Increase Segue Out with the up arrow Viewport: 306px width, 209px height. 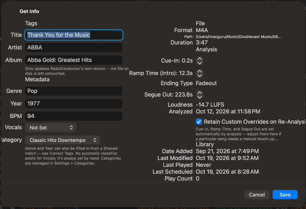pyautogui.click(x=200, y=93)
